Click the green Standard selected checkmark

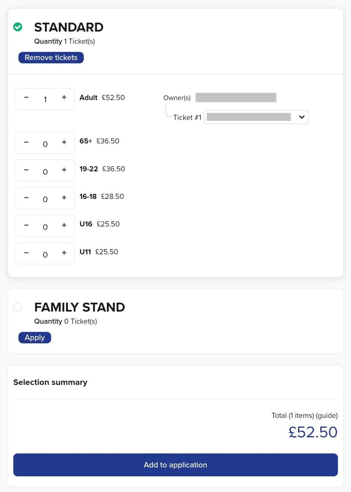(18, 27)
